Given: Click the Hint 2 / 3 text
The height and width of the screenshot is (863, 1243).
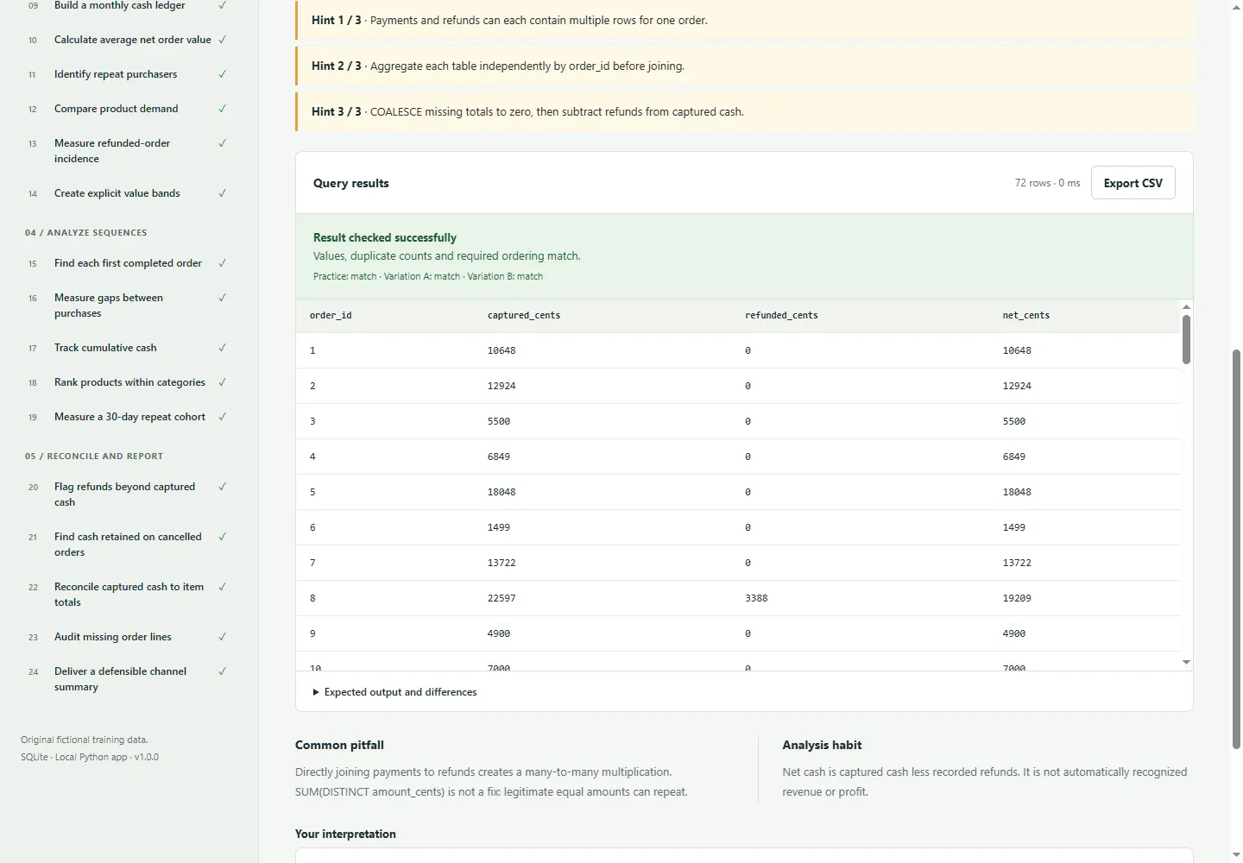Looking at the screenshot, I should 498,66.
